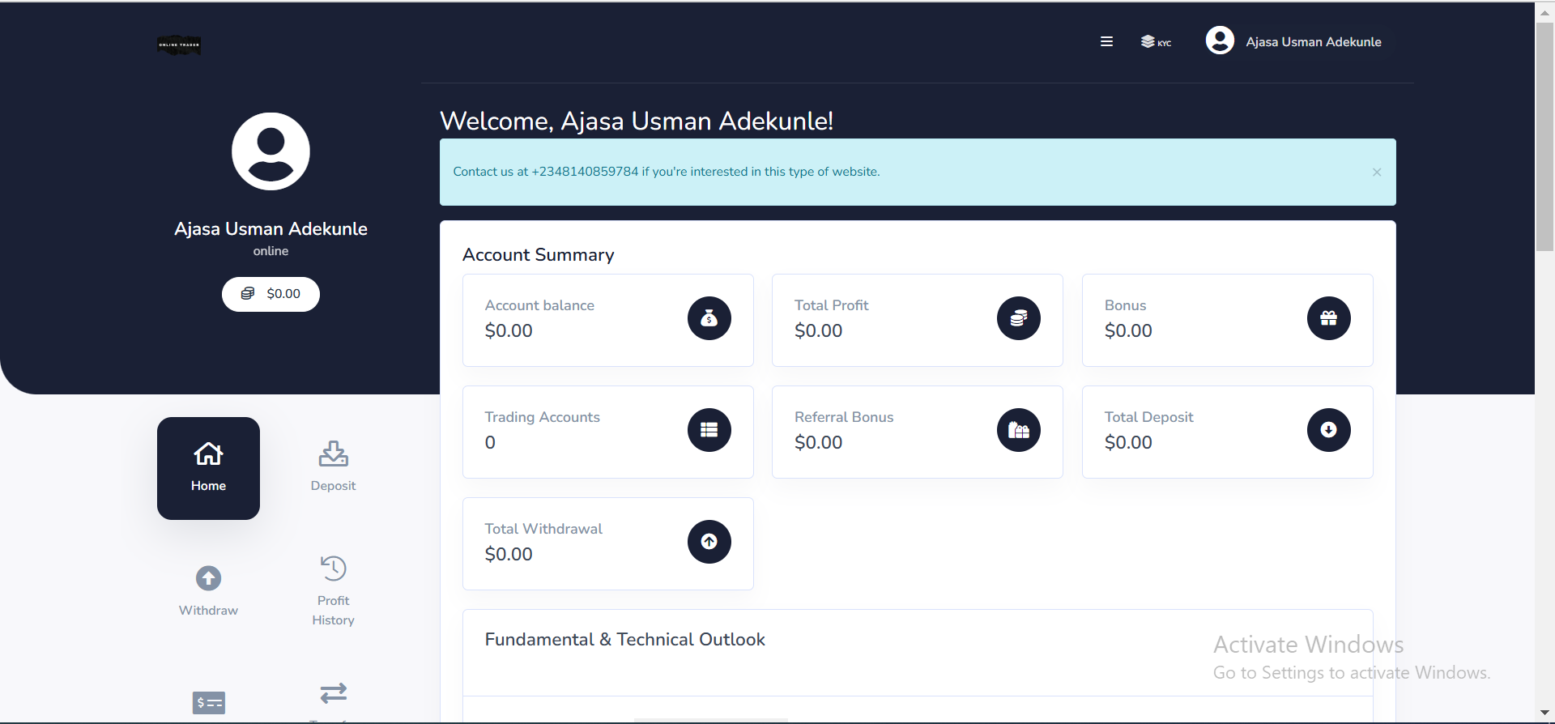Open Withdraw from the sidebar
Screen dimensions: 1555x724
click(x=208, y=591)
